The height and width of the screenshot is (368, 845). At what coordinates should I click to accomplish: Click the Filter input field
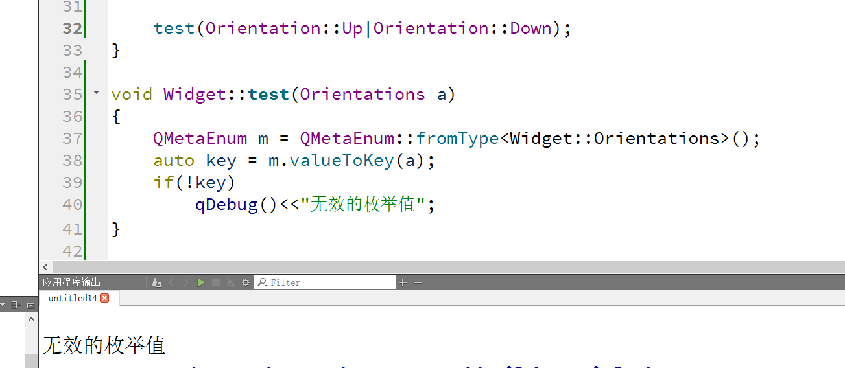click(324, 282)
